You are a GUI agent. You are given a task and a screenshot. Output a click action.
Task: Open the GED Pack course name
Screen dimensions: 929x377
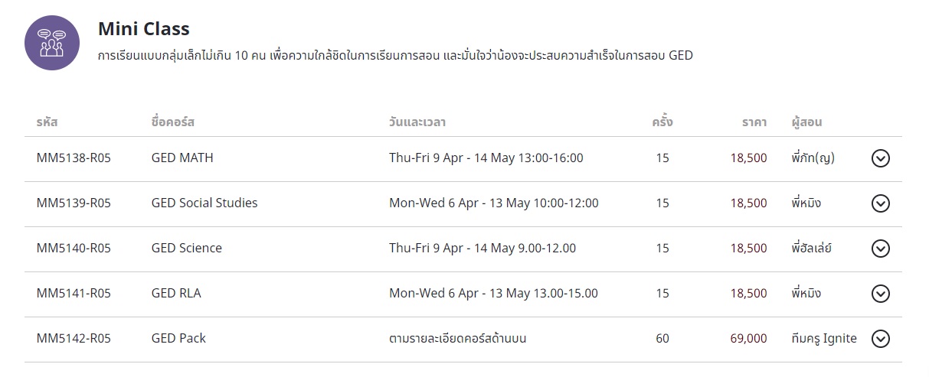[x=178, y=339]
